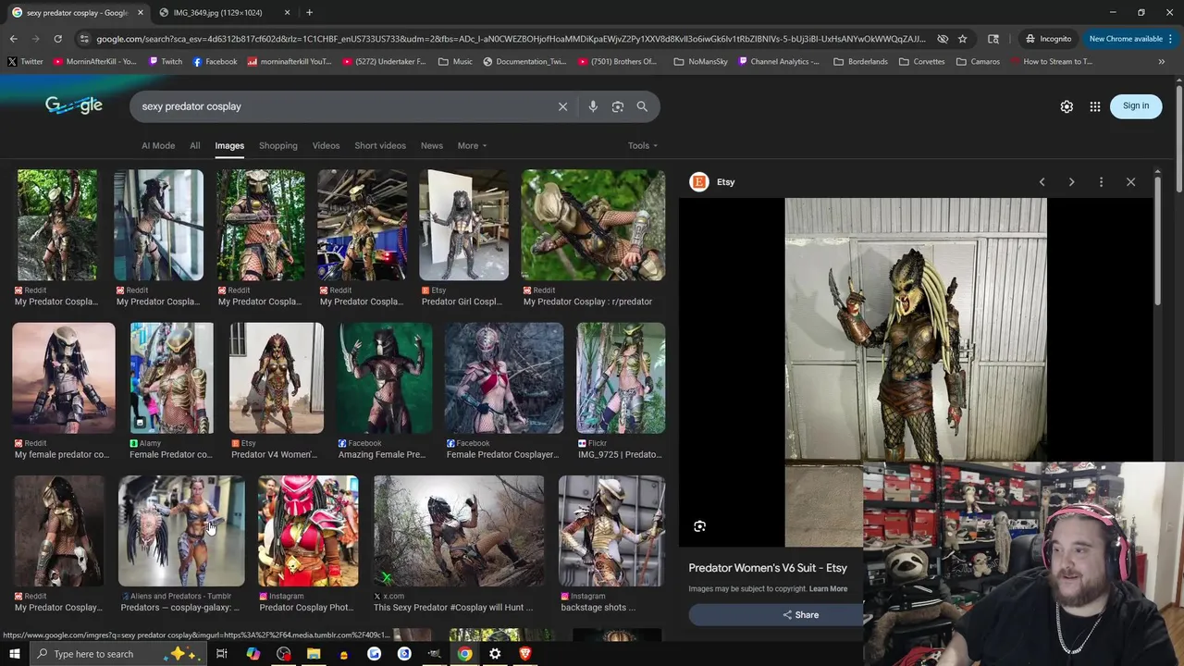Search inside the image with Lens icon
This screenshot has width=1184, height=666.
pos(699,526)
